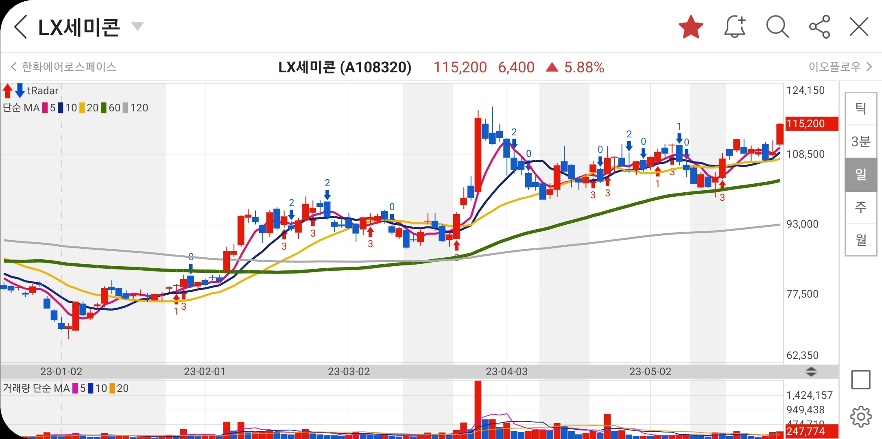Go to next stock 이오플로우
Screen dimensions: 882x439
pos(840,67)
